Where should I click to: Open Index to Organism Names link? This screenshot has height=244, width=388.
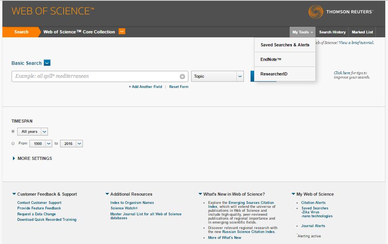132,203
